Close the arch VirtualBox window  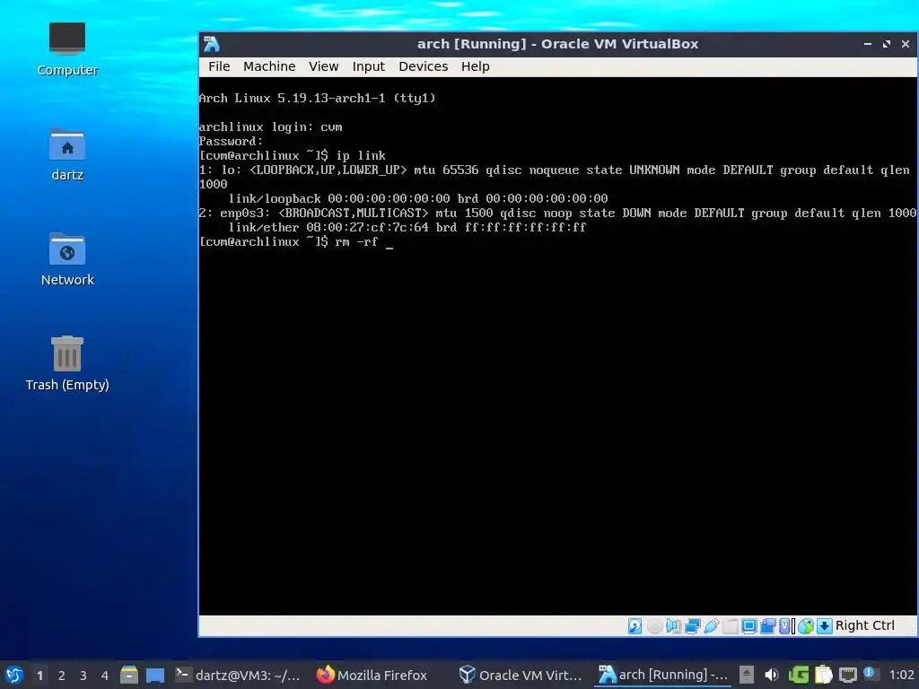pos(905,44)
